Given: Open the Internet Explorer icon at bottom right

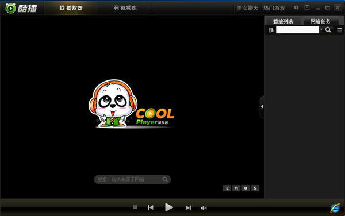Looking at the screenshot, I should (335, 208).
